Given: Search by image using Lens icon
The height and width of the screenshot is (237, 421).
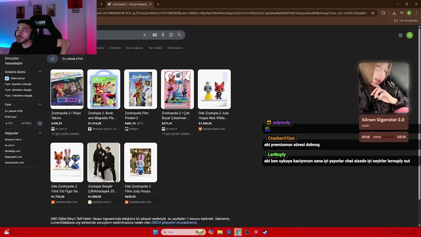Looking at the screenshot, I should (x=171, y=35).
